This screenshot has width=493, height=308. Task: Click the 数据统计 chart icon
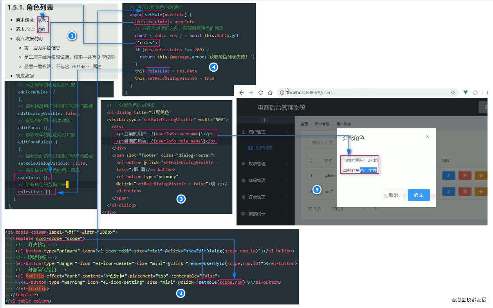(x=244, y=214)
